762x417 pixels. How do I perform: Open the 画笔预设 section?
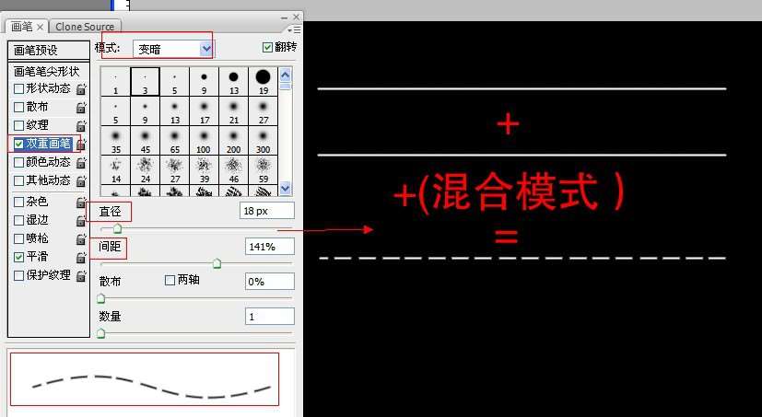coord(49,50)
